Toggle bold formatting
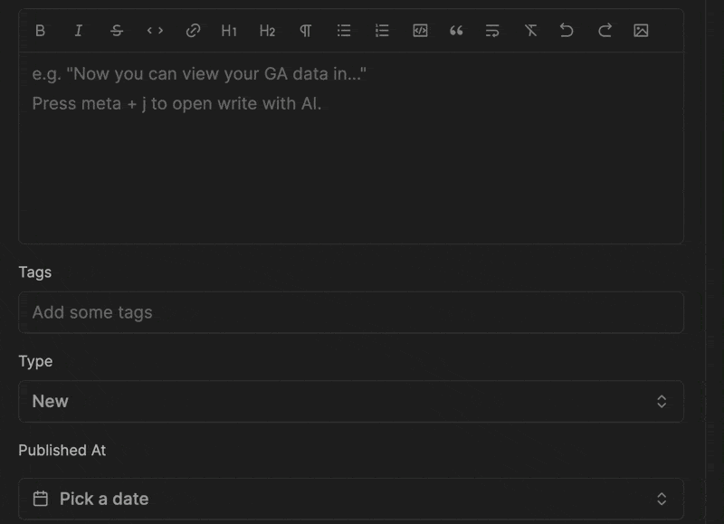 click(40, 31)
